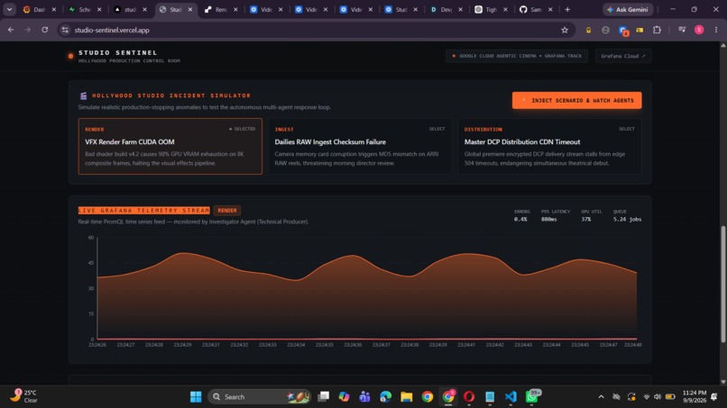Open the Windows Start menu

196,397
